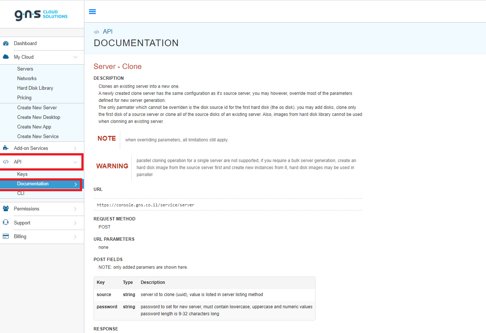Click the Permissions users icon

pos(6,209)
